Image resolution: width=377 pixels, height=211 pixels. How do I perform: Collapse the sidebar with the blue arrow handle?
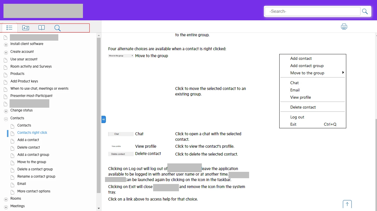tap(104, 119)
